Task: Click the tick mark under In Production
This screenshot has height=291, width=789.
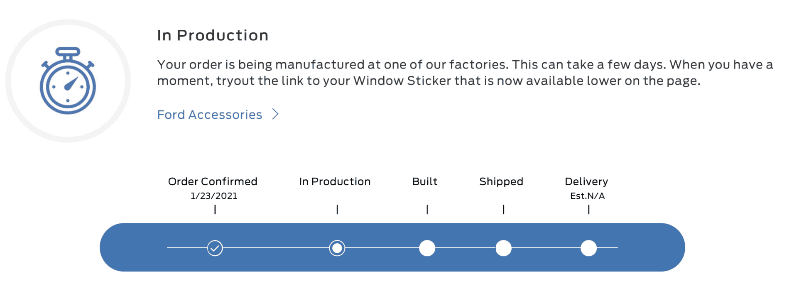Action: [x=337, y=210]
